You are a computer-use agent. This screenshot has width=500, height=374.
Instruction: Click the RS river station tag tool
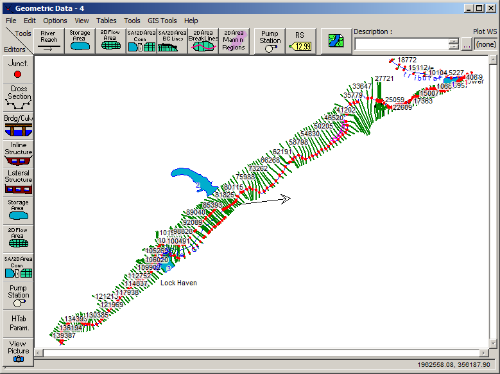coord(300,41)
